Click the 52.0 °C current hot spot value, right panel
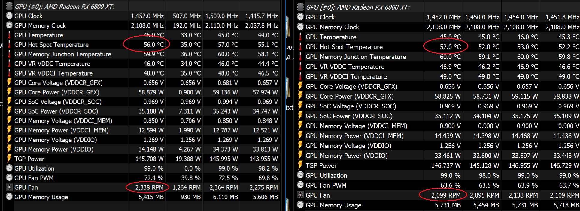Image resolution: width=580 pixels, height=211 pixels. (450, 47)
